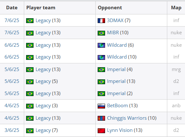Open the Imperial (4) opponent link
The image size is (185, 137).
[116, 69]
